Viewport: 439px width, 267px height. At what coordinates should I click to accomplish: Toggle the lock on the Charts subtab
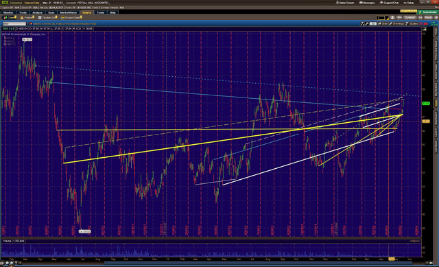click(16, 17)
